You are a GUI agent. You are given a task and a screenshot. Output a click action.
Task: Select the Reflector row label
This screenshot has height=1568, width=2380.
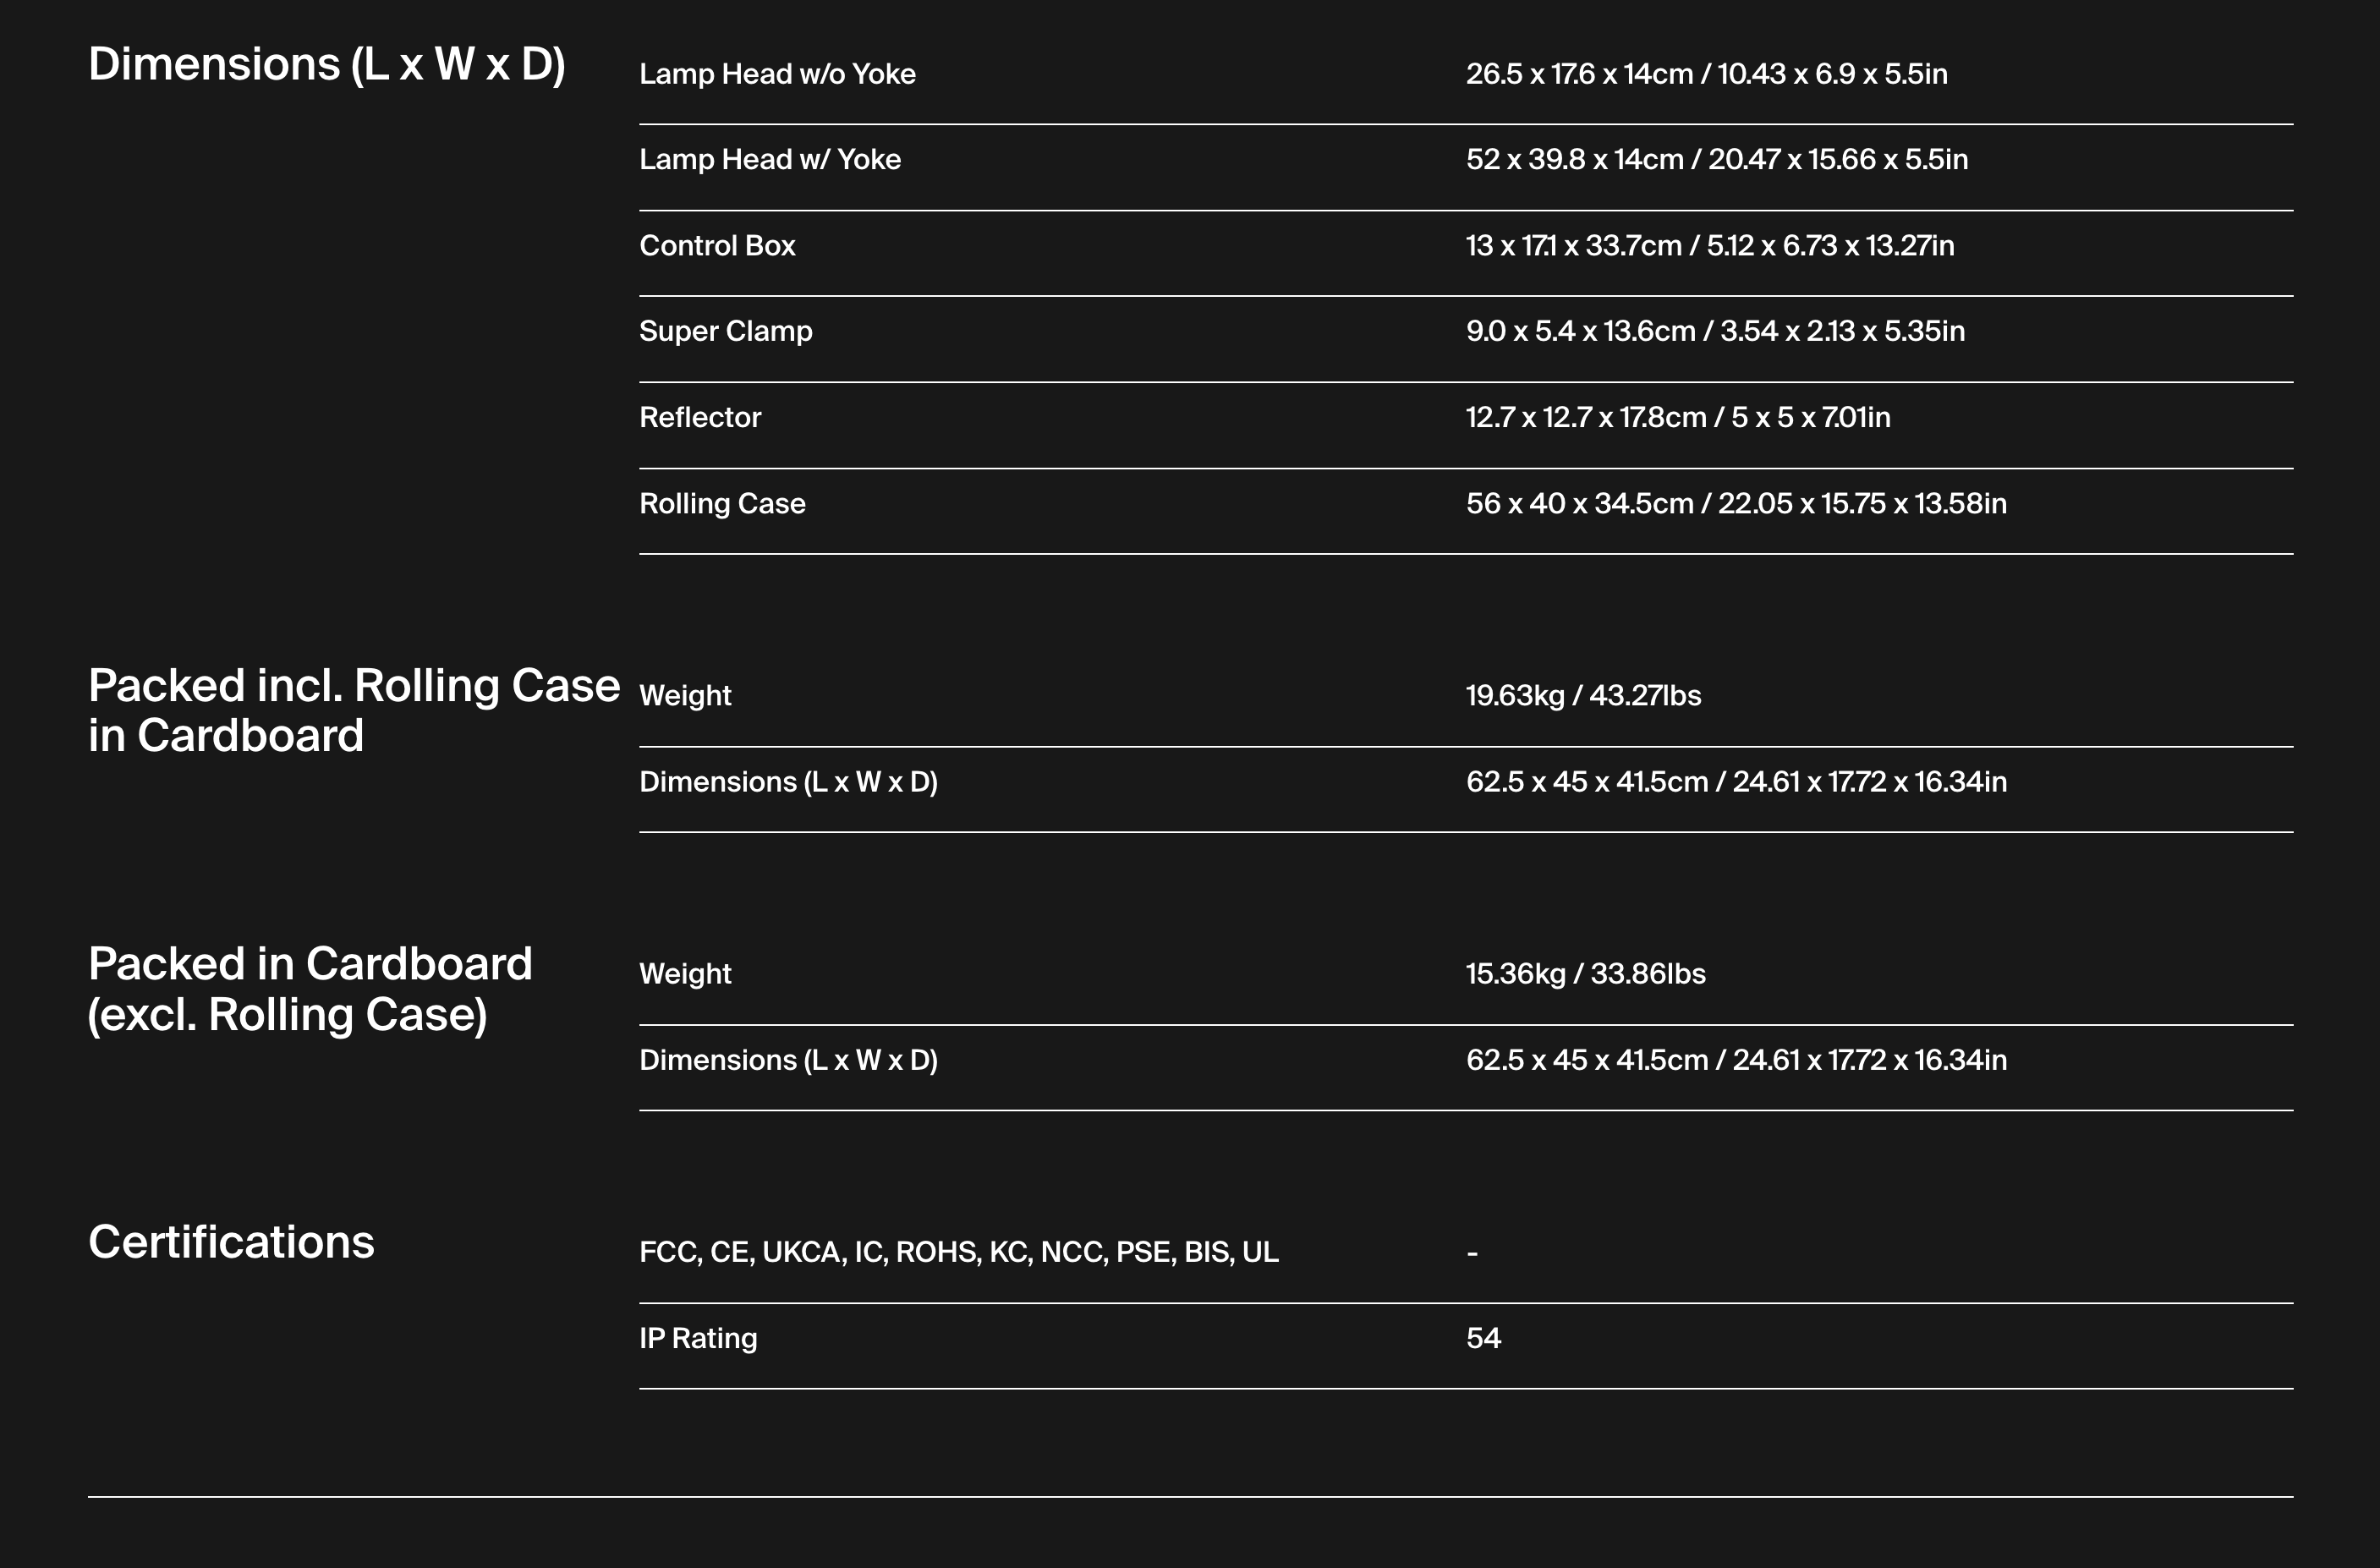click(x=700, y=418)
